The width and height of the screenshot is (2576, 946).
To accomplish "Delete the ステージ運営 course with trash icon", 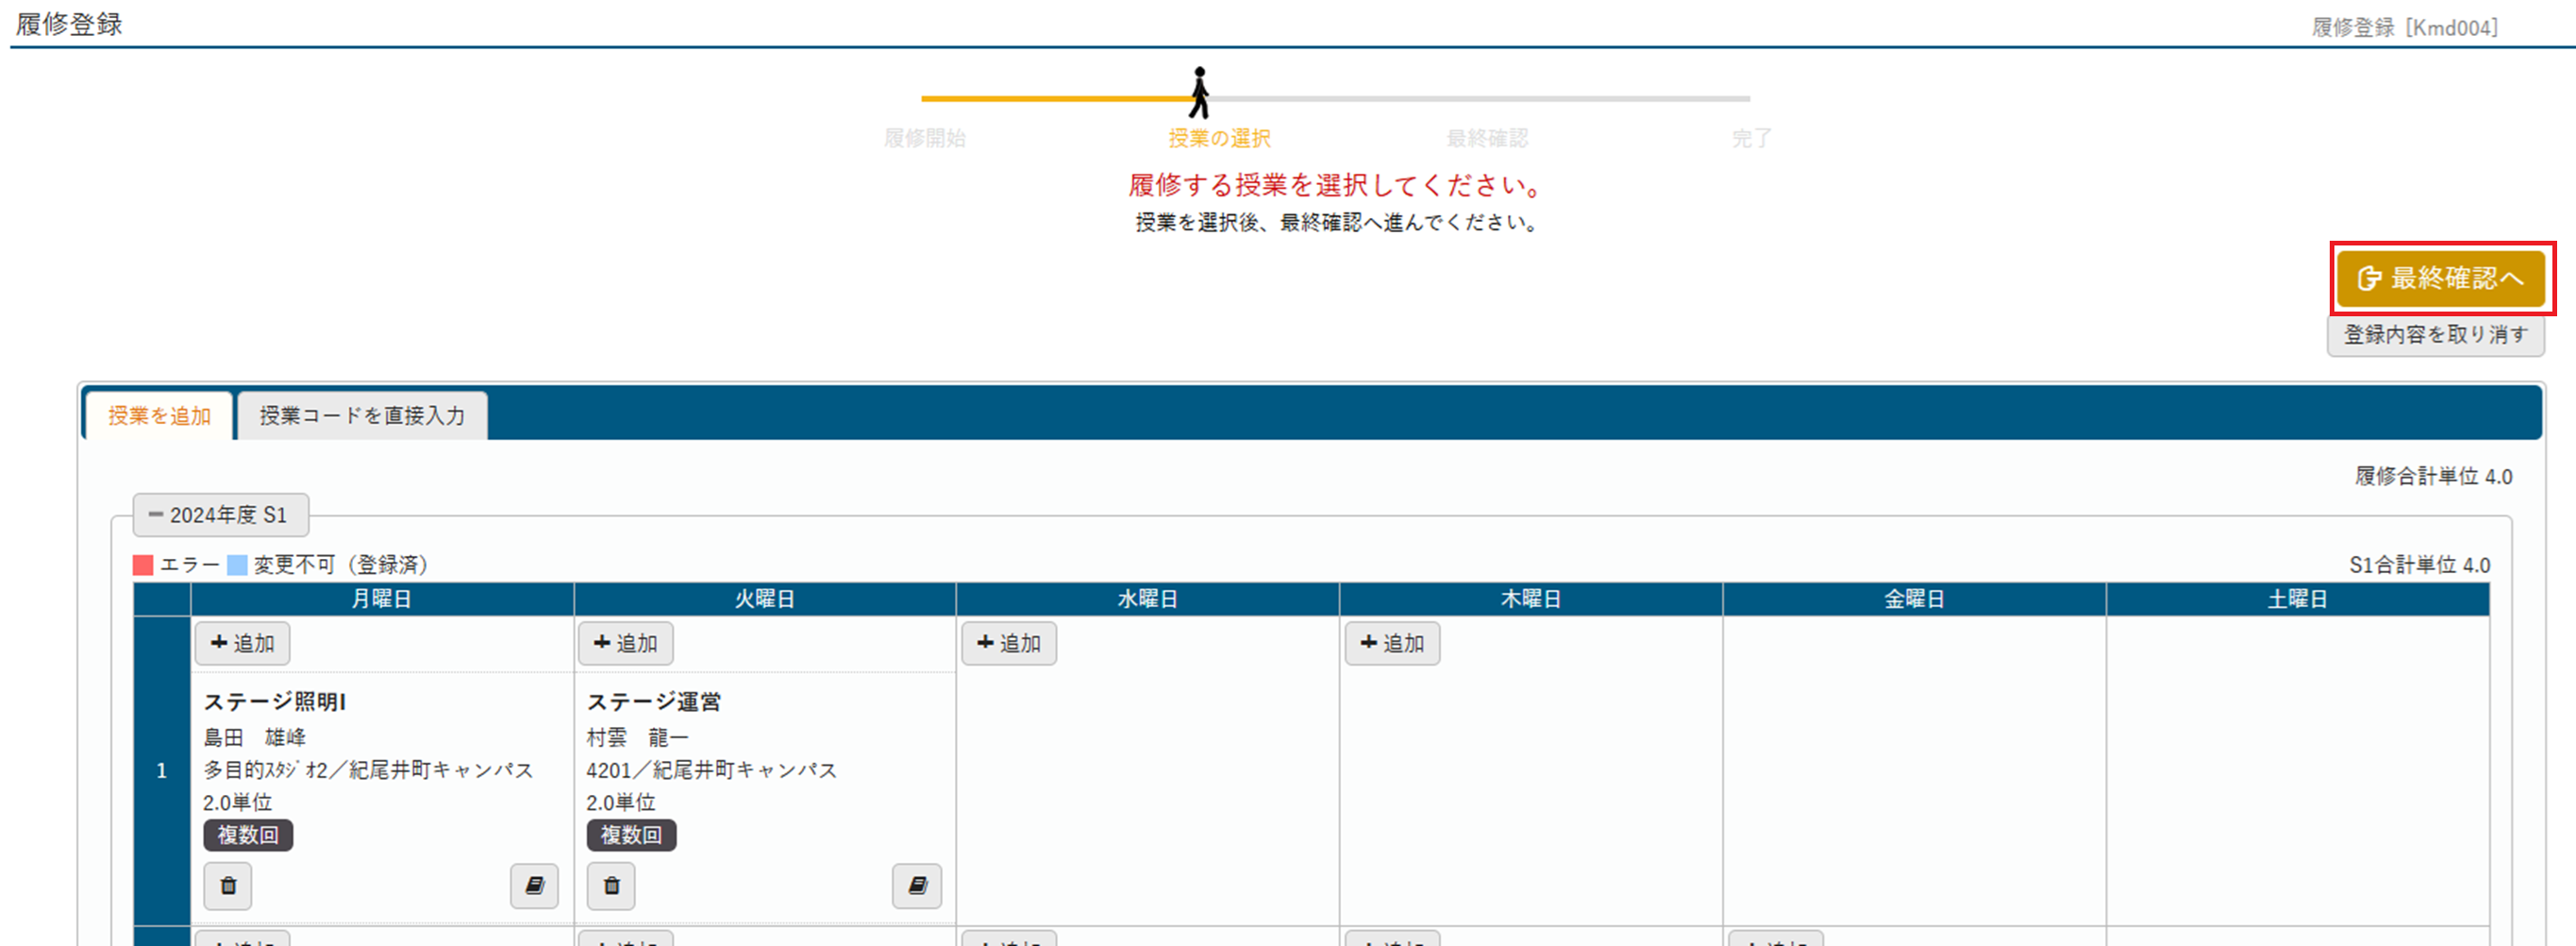I will [x=611, y=885].
